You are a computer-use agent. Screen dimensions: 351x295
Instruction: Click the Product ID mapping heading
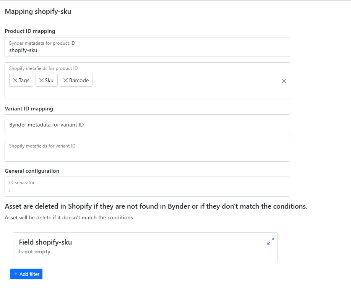coord(30,31)
